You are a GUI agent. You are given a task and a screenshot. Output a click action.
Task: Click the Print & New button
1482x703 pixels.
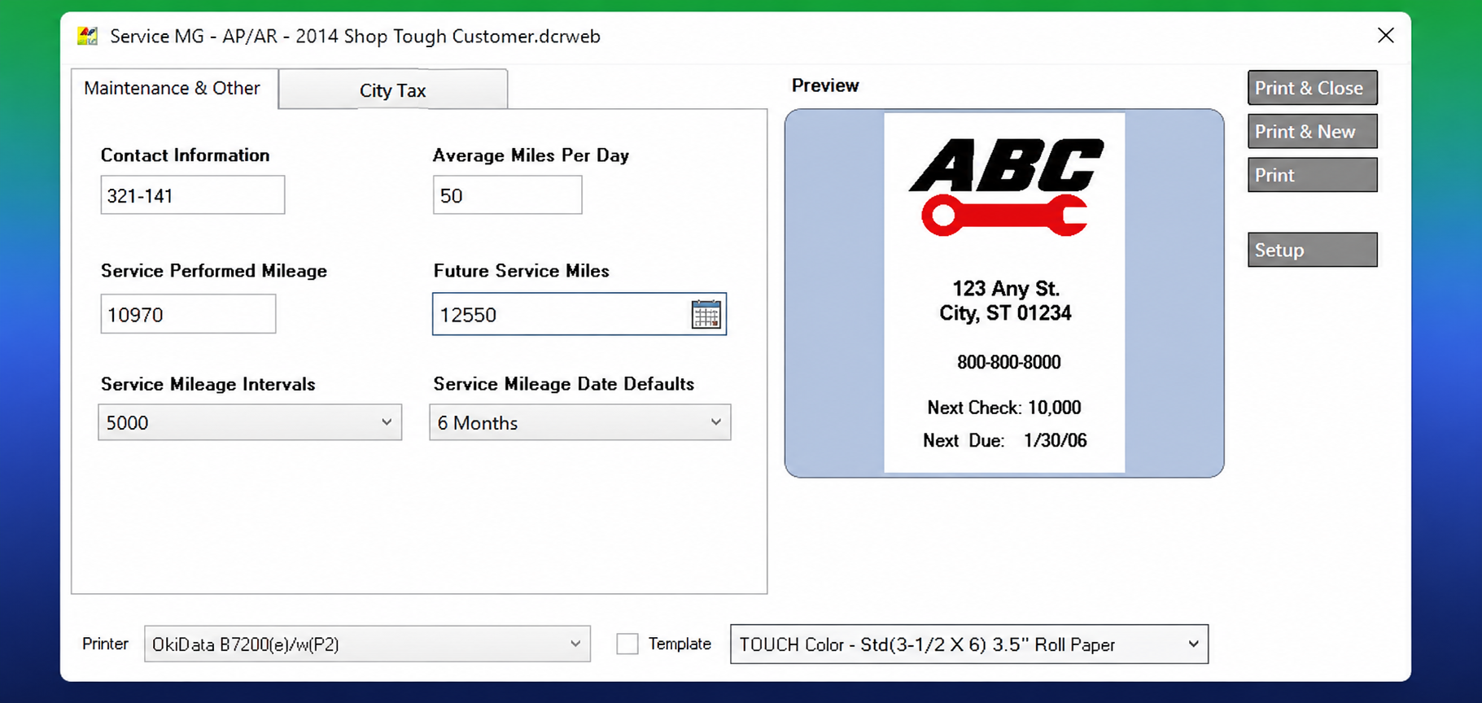pos(1312,131)
